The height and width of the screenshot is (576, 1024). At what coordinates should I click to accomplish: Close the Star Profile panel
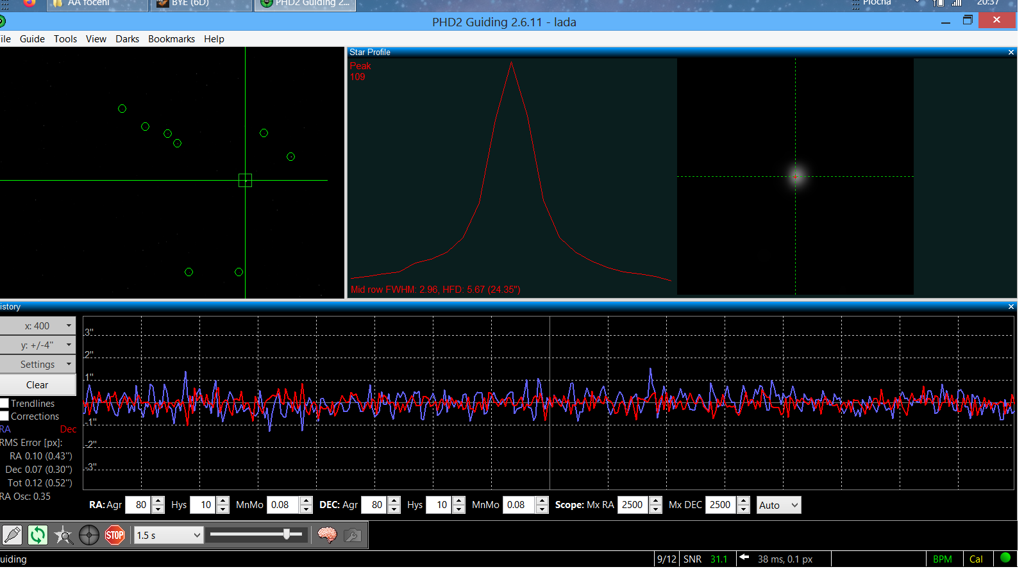(1011, 53)
